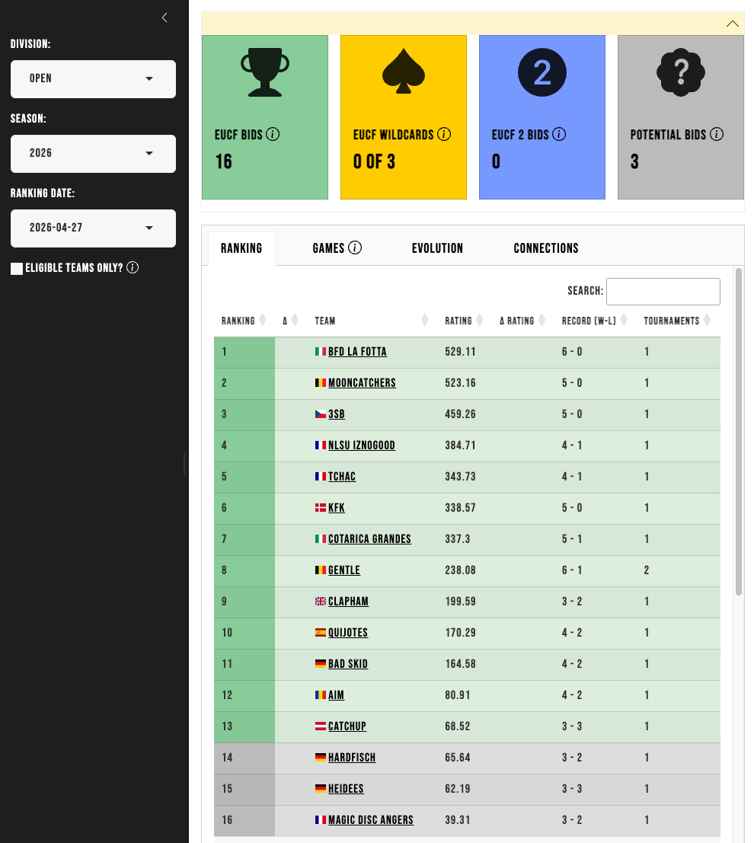Click info icon next to Eligible Teams Only
The width and height of the screenshot is (754, 843).
click(133, 267)
